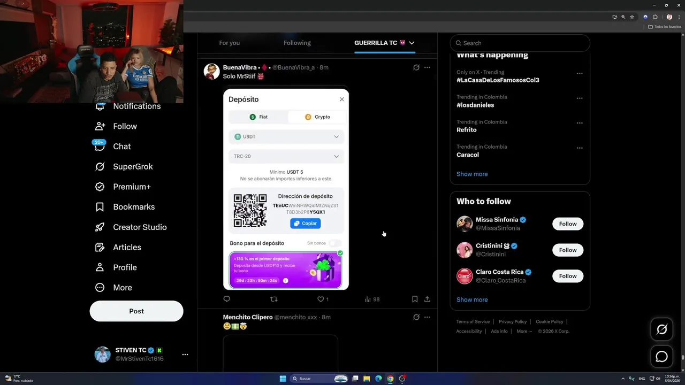Open the Follow page icon
The width and height of the screenshot is (685, 385).
(100, 126)
